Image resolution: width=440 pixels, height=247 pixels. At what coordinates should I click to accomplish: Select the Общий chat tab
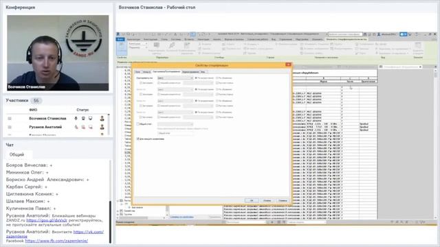(16, 154)
